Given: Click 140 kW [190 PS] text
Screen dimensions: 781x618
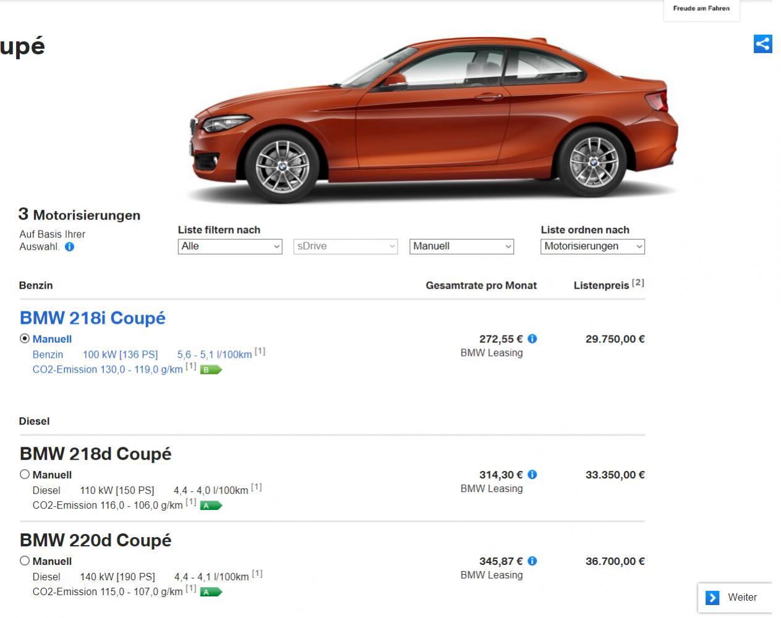Looking at the screenshot, I should point(117,577).
